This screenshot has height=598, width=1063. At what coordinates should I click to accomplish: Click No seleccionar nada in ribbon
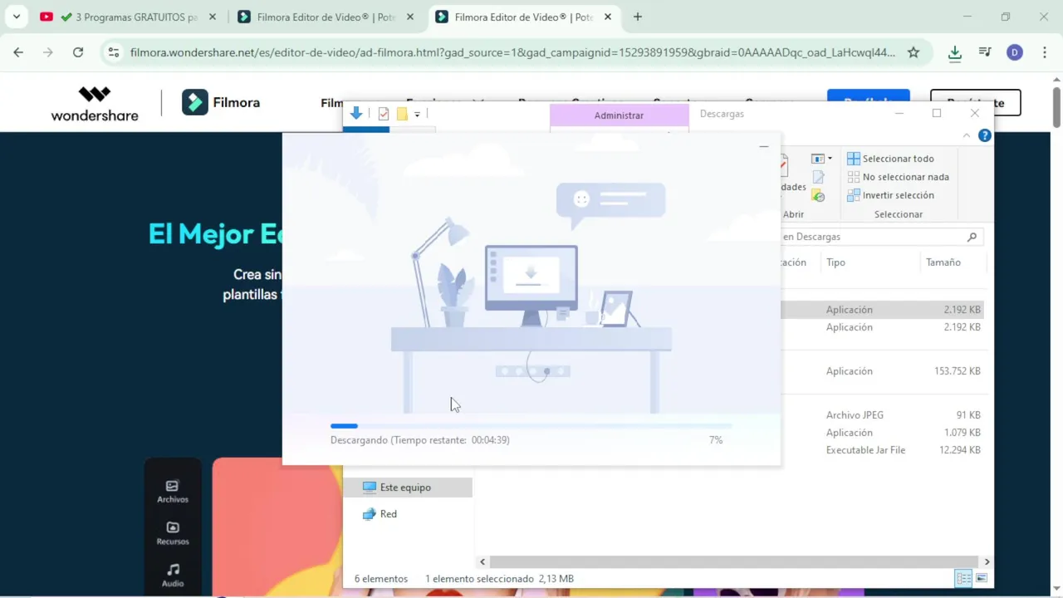[x=898, y=177]
